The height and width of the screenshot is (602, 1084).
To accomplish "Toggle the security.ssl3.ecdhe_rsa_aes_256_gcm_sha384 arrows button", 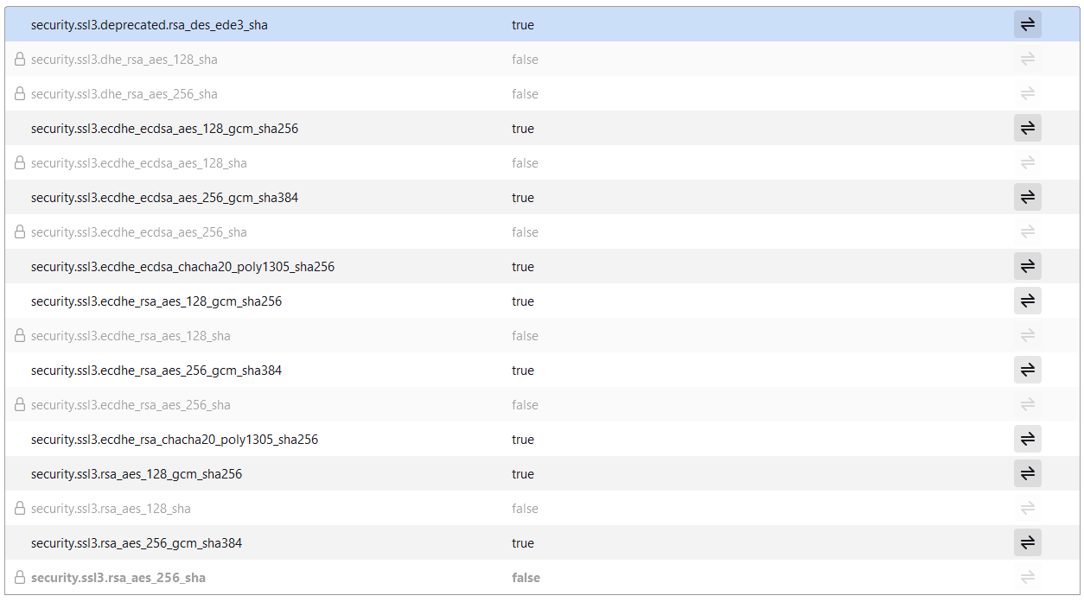I will [1028, 371].
